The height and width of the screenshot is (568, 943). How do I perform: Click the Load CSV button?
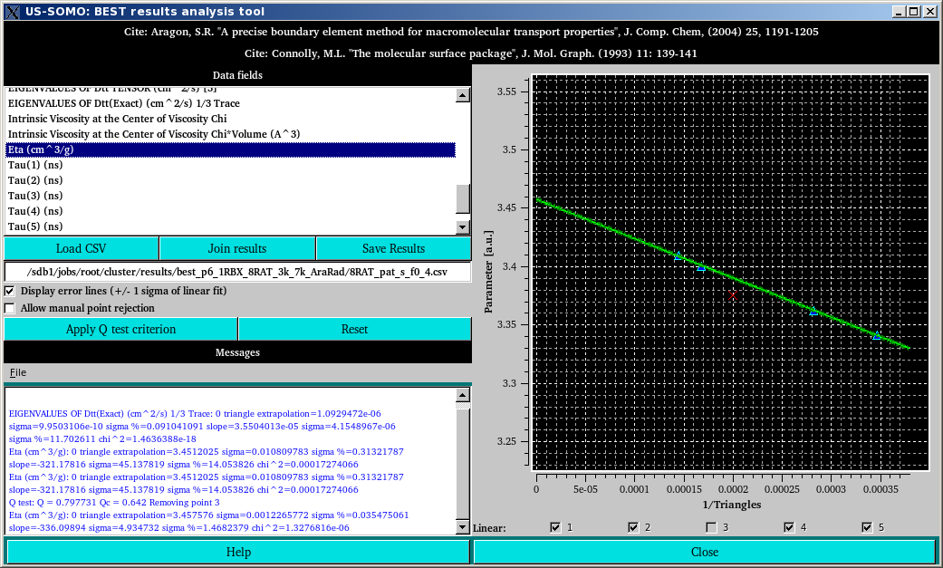point(82,247)
